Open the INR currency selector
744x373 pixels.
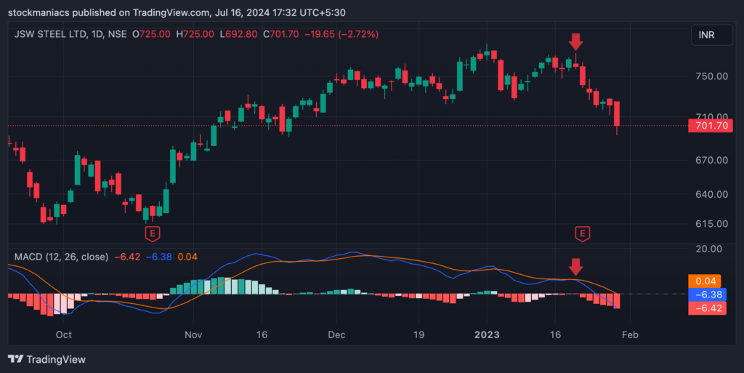tap(711, 35)
